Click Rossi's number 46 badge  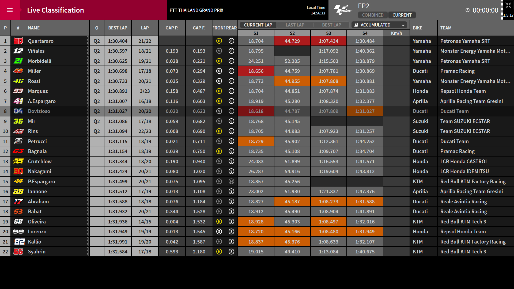point(18,81)
